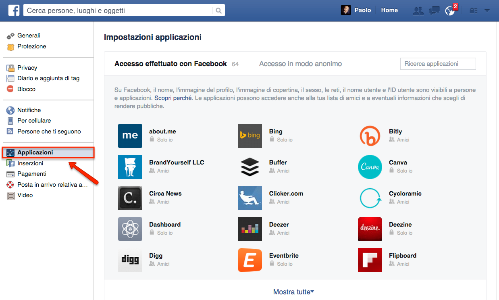Open the Canva app icon
The image size is (499, 300).
click(x=370, y=167)
